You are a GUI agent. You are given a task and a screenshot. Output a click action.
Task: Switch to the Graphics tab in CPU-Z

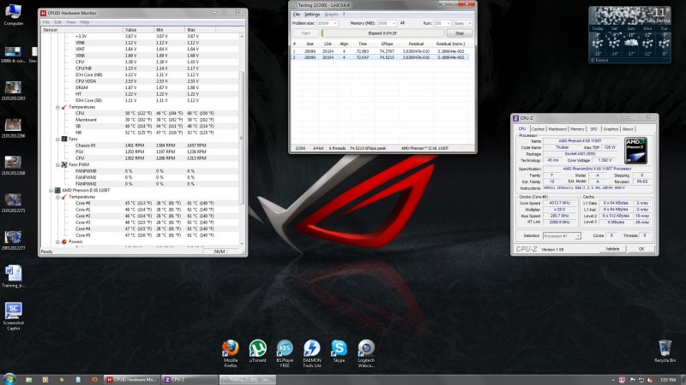point(611,129)
